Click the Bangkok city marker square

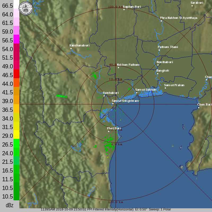157,74
